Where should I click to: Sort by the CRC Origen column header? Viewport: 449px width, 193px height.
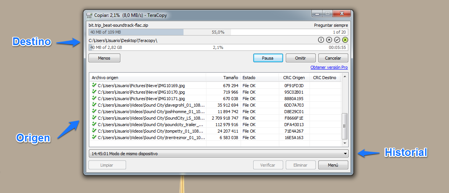(294, 78)
